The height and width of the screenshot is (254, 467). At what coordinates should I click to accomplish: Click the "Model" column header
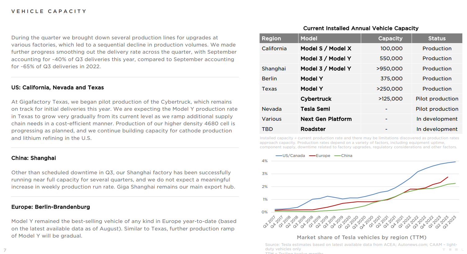(309, 38)
